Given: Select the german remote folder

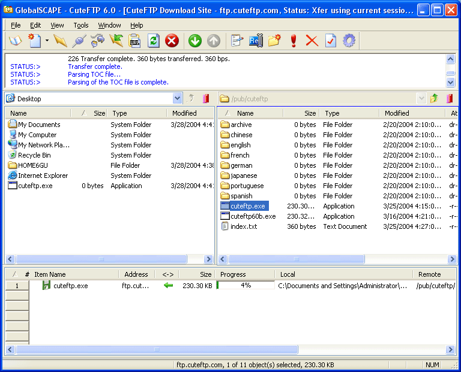Looking at the screenshot, I should (237, 165).
